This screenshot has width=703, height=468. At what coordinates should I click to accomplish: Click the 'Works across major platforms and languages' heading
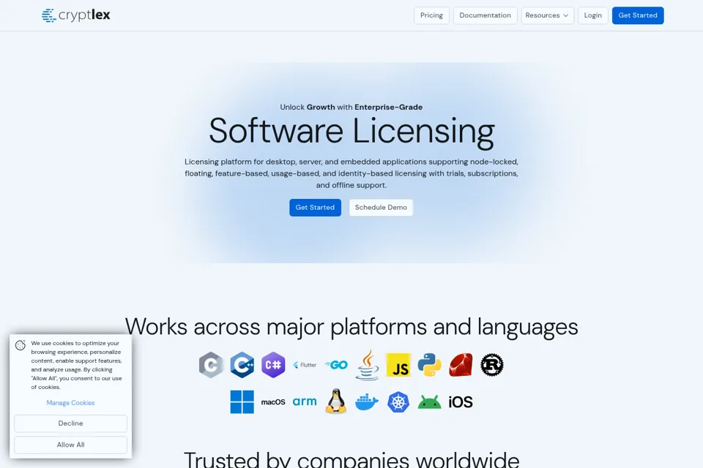[351, 327]
